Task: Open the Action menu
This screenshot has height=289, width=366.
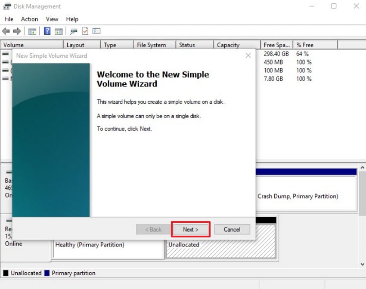Action: click(29, 19)
